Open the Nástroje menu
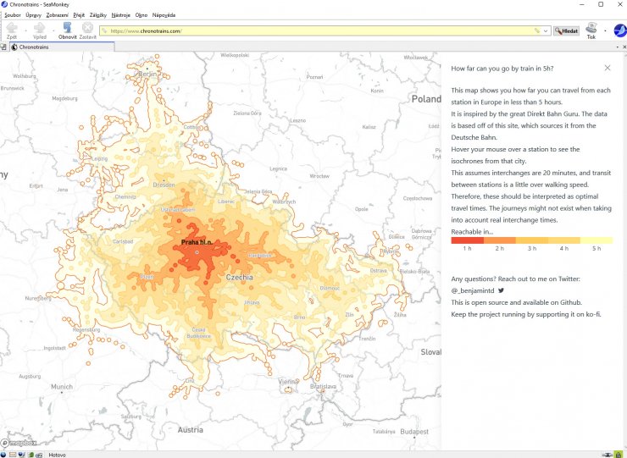 pyautogui.click(x=121, y=14)
